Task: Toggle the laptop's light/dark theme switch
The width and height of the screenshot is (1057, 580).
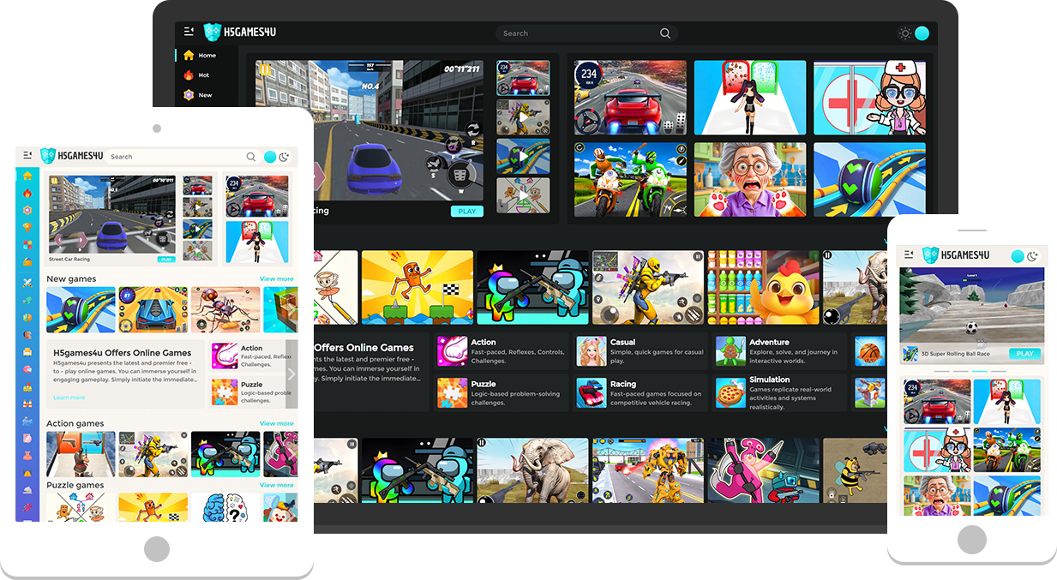Action: [x=914, y=33]
